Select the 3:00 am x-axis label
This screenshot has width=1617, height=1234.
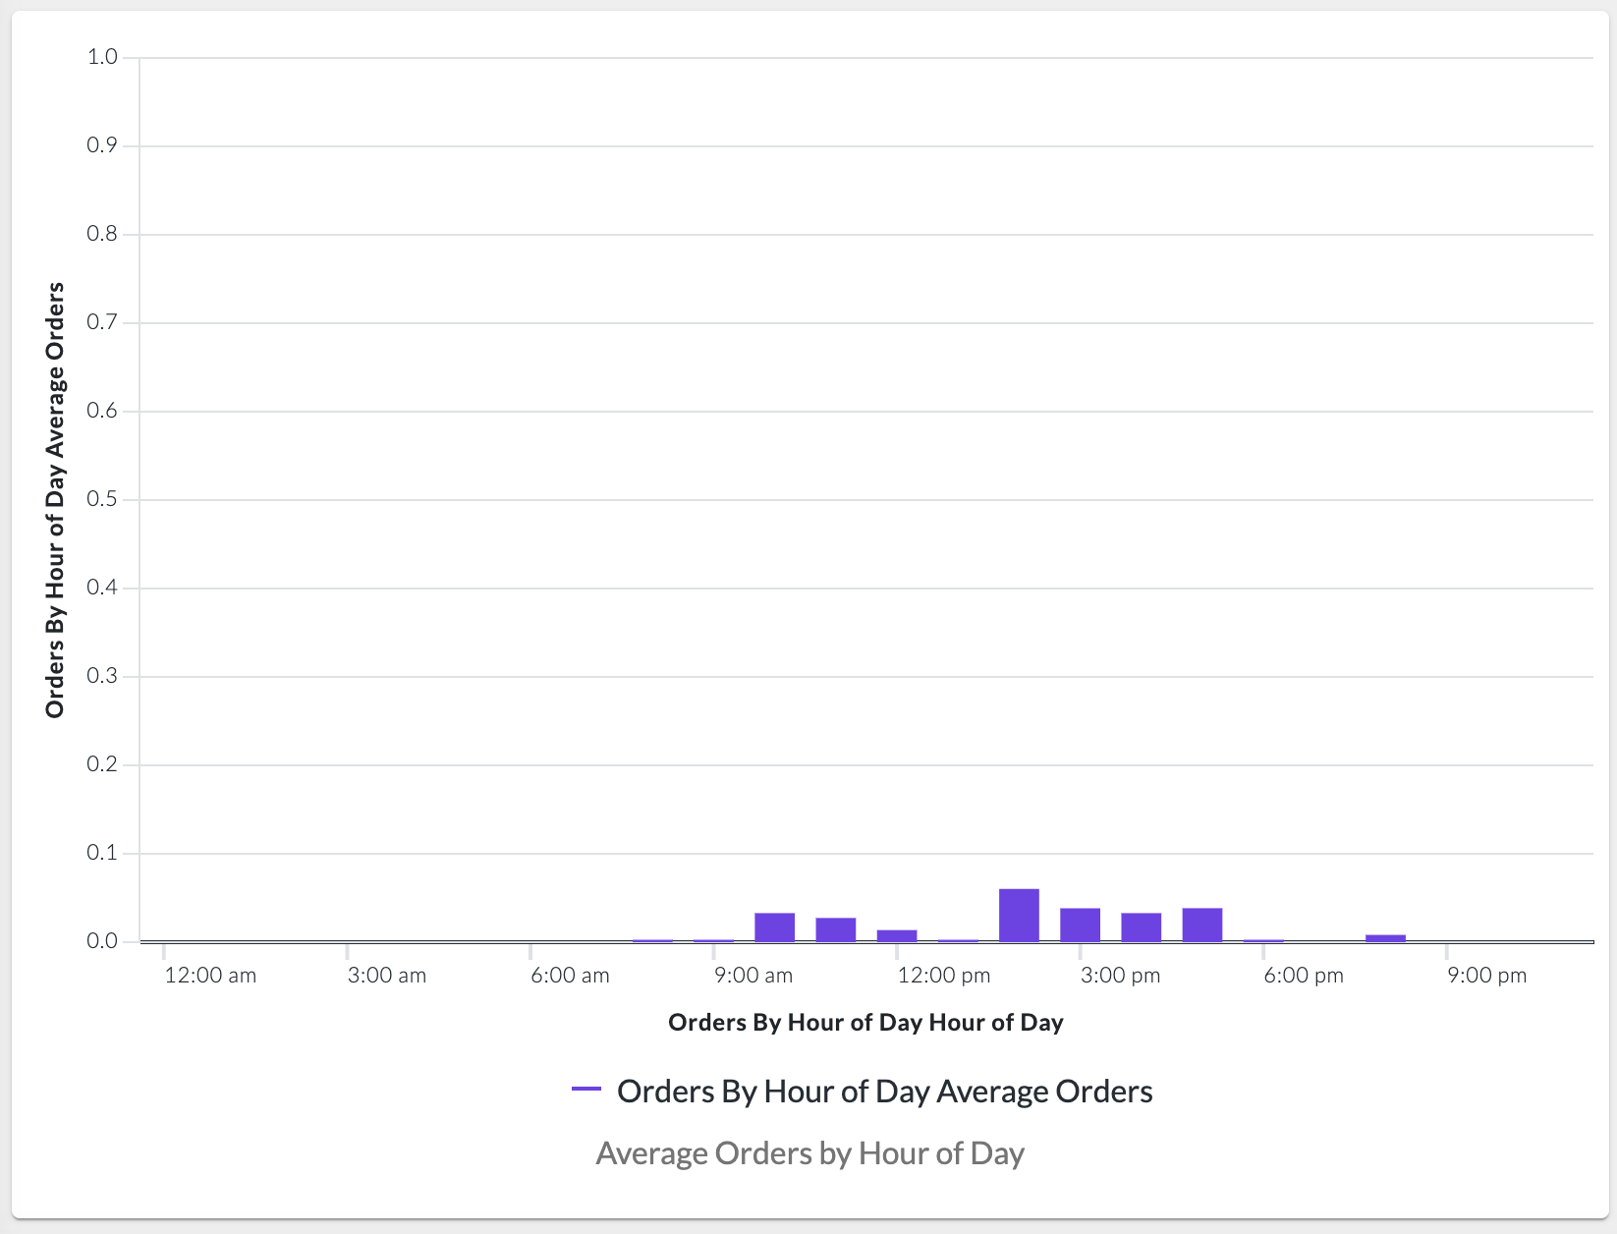click(x=387, y=976)
